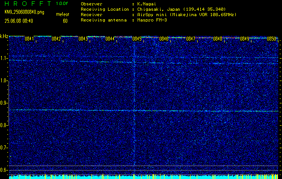
Task: Click the 1.0 kHz axis label
Action: click(4, 81)
